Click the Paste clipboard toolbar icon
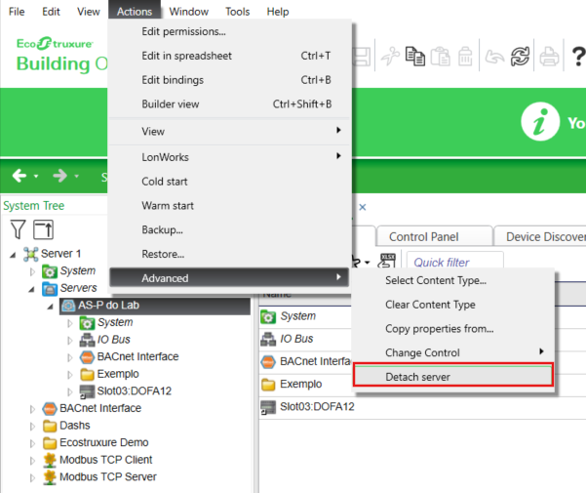Viewport: 586px width, 493px height. click(x=441, y=57)
